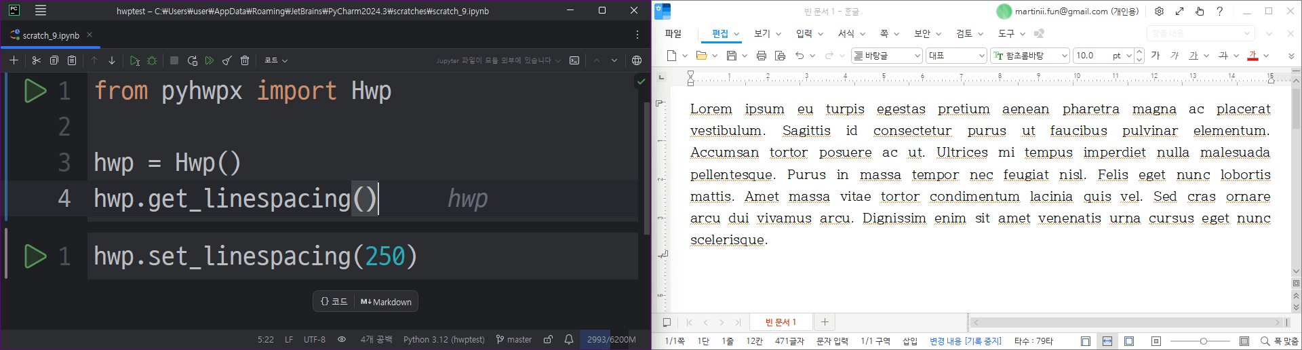The image size is (1302, 350).
Task: Run all notebook cells with double arrow icon
Action: tap(210, 60)
